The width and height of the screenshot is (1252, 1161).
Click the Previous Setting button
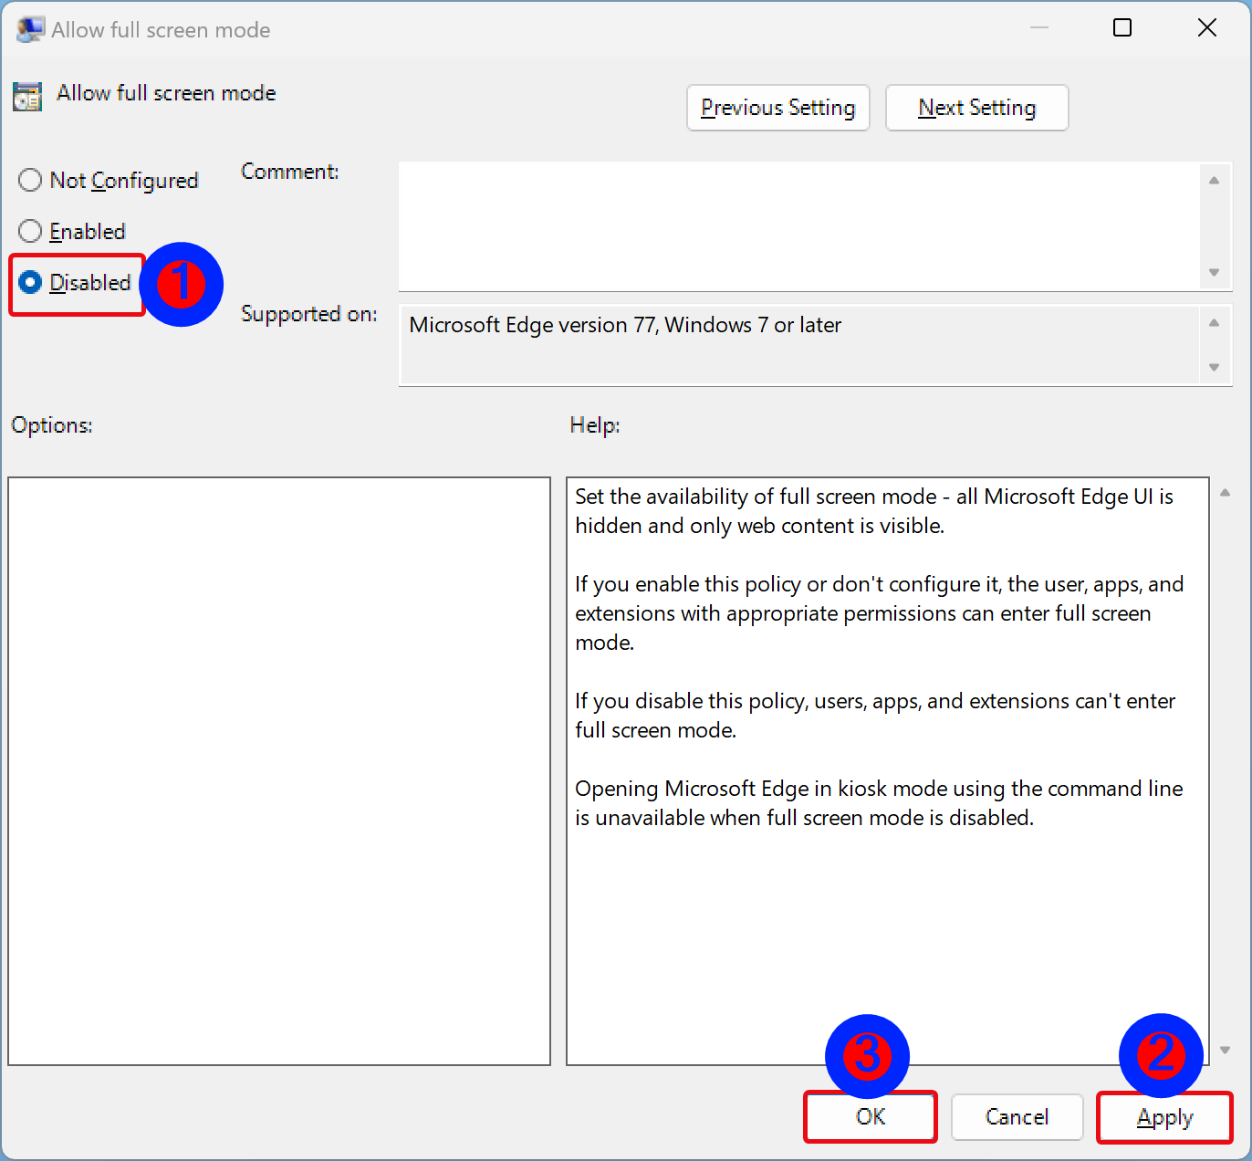point(777,108)
